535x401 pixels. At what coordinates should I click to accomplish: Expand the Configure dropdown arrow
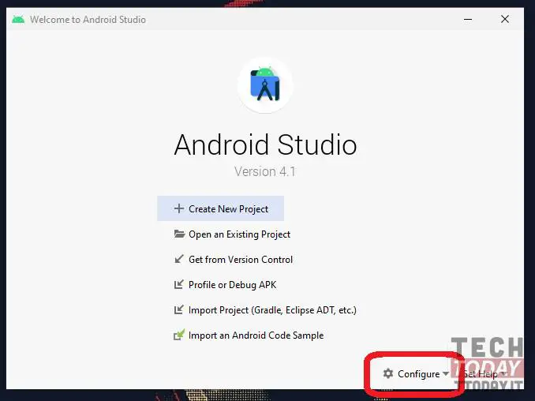pos(446,373)
